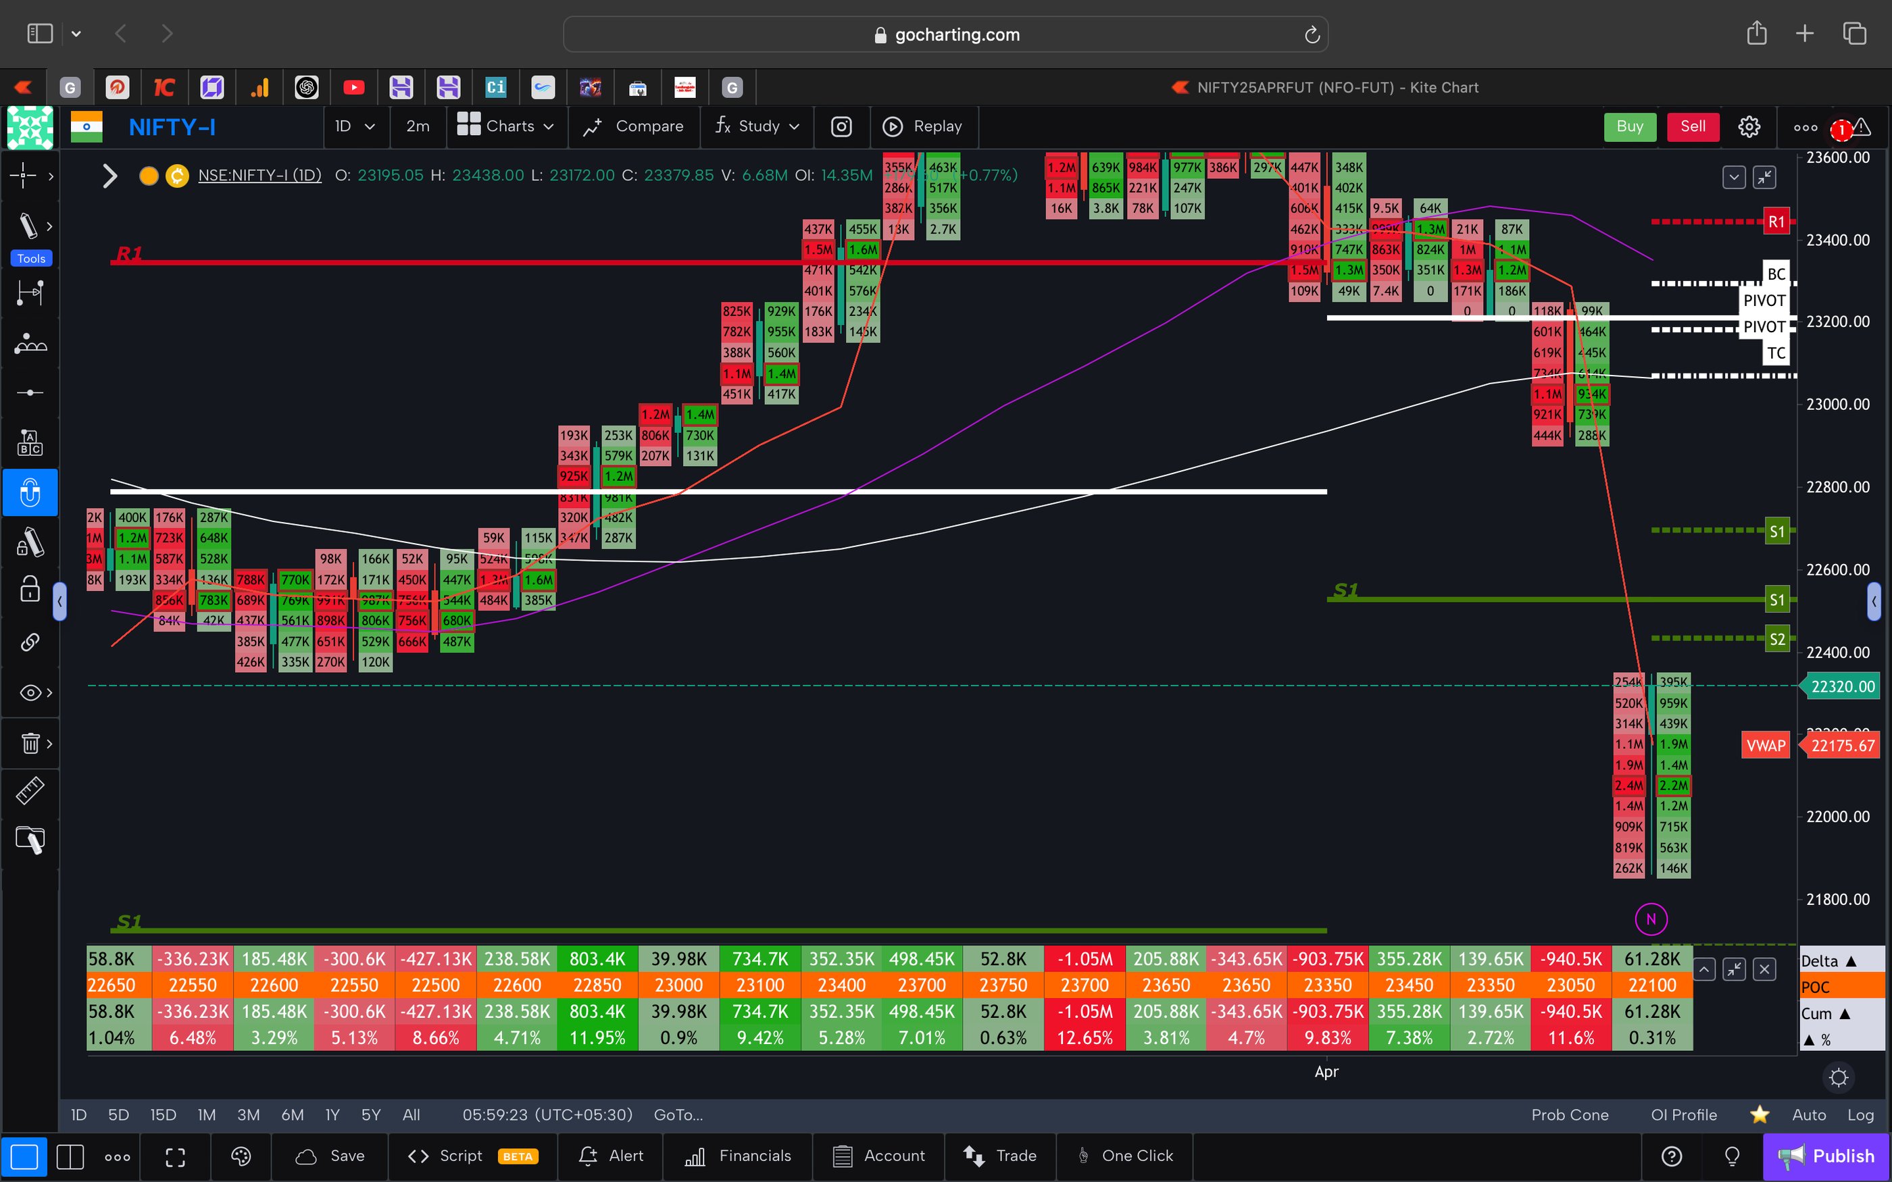Toggle Auto price scaling
The height and width of the screenshot is (1182, 1892).
tap(1808, 1114)
